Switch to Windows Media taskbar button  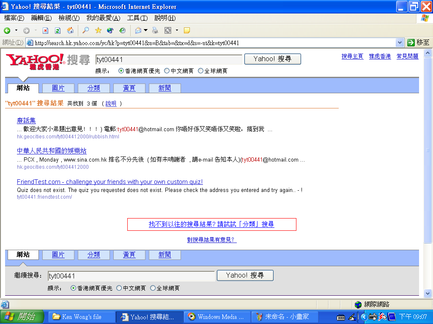point(217,317)
